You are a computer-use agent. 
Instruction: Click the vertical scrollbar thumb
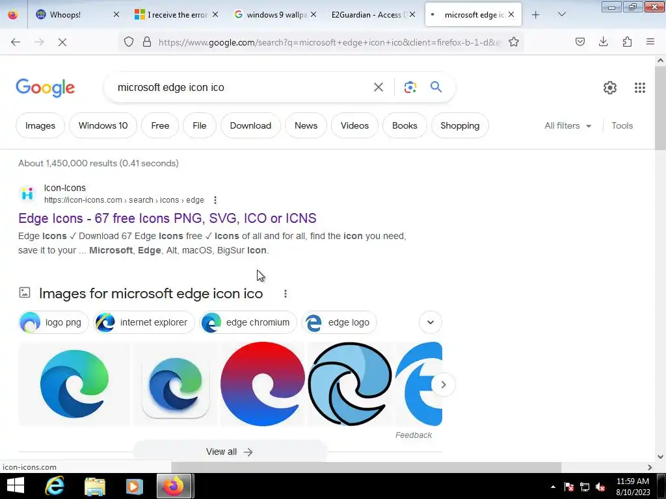661,109
